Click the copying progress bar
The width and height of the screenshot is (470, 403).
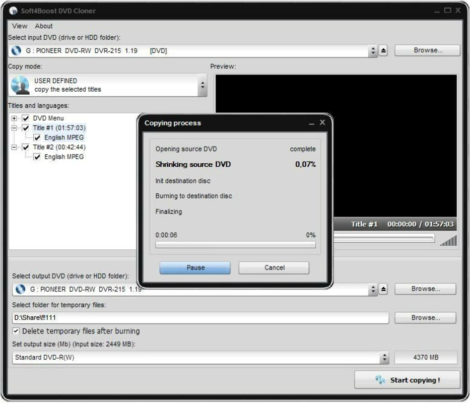[236, 245]
